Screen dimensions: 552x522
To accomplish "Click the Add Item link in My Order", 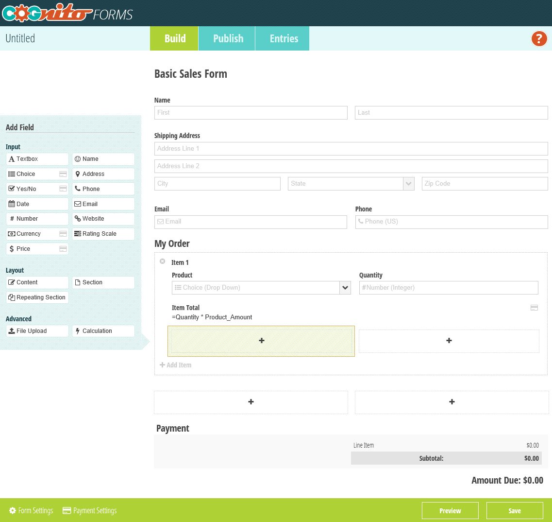I will click(x=175, y=365).
